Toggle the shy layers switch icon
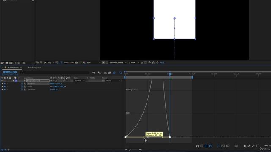 [x=105, y=73]
